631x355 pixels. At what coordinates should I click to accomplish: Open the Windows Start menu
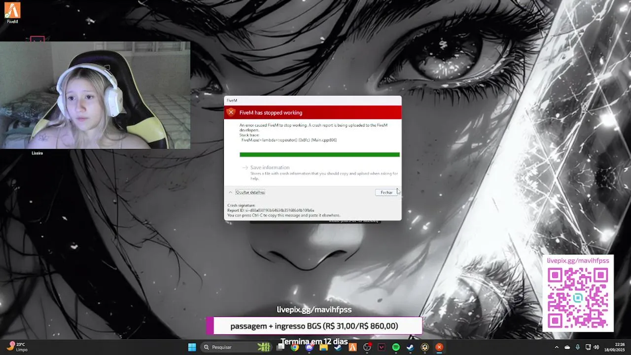[192, 347]
